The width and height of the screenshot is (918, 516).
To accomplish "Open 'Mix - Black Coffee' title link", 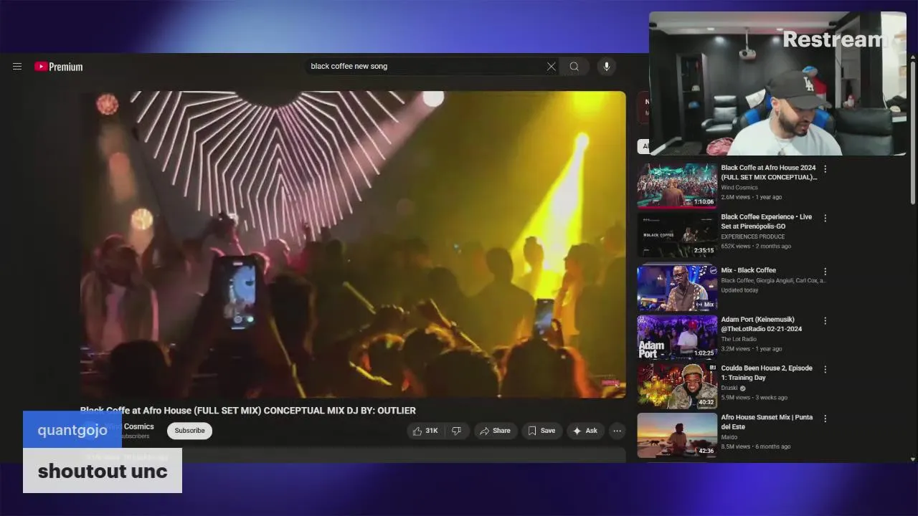I will coord(748,270).
